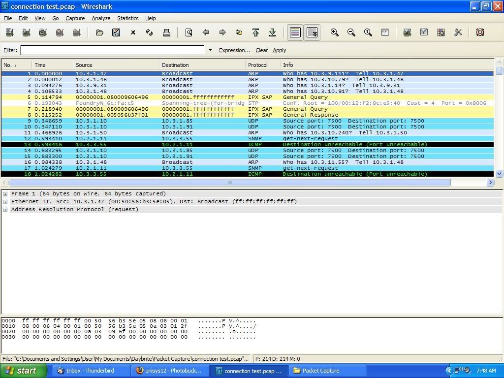Apply the display filter

pos(280,50)
